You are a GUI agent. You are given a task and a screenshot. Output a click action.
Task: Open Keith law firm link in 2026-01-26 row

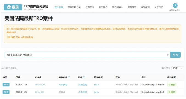97,92
